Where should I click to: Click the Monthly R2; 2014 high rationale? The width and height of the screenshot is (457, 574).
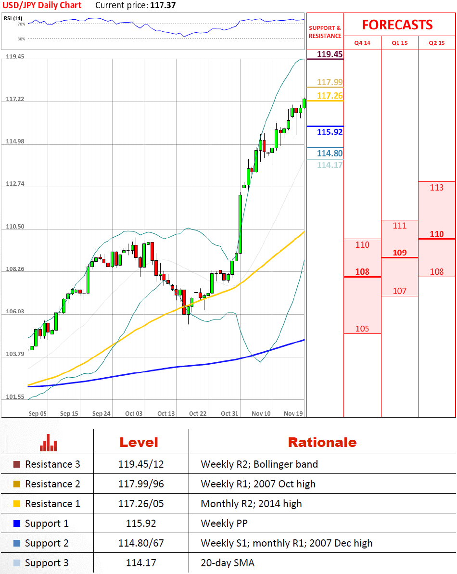pyautogui.click(x=252, y=504)
